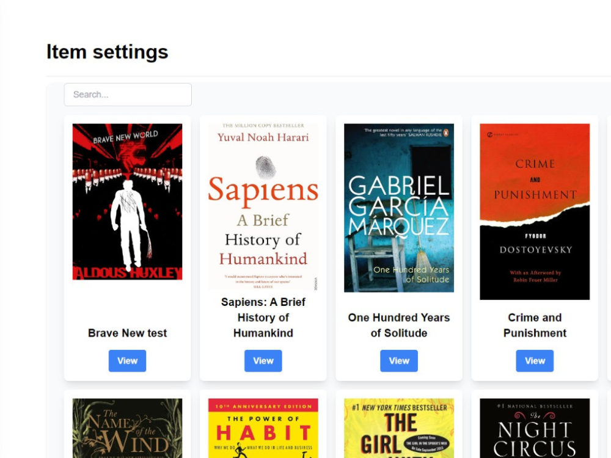
Task: Open The Name of the Wind cover
Action: [x=127, y=427]
